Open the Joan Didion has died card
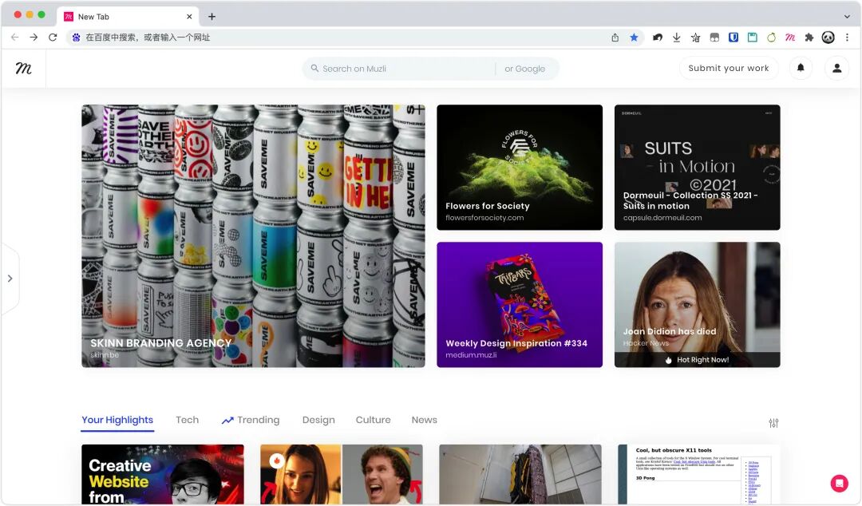 [697, 305]
